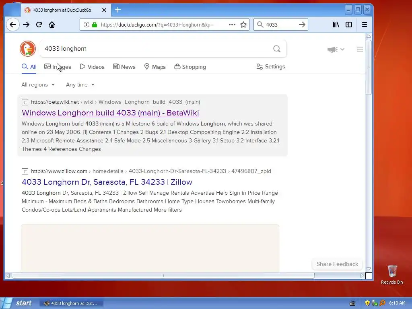Viewport: 412px width, 309px height.
Task: Click the betawiki.net result URL
Action: coord(115,102)
